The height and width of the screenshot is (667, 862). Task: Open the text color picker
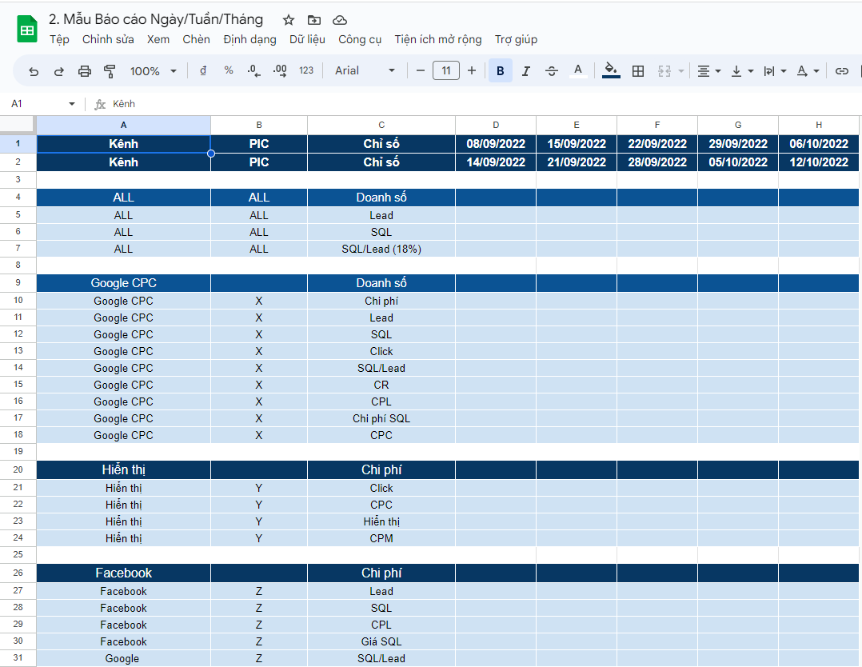pyautogui.click(x=578, y=71)
